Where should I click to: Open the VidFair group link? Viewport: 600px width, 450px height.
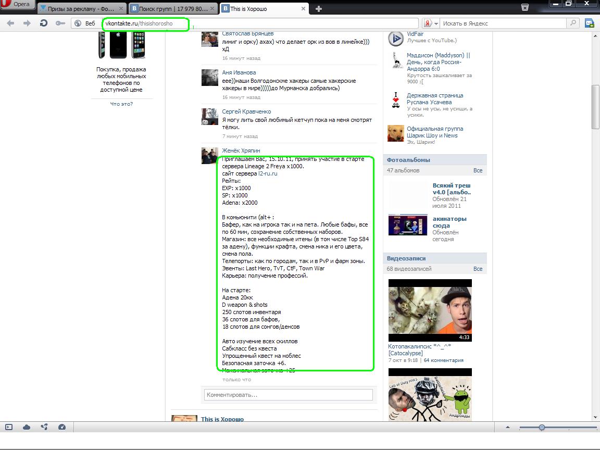point(415,34)
